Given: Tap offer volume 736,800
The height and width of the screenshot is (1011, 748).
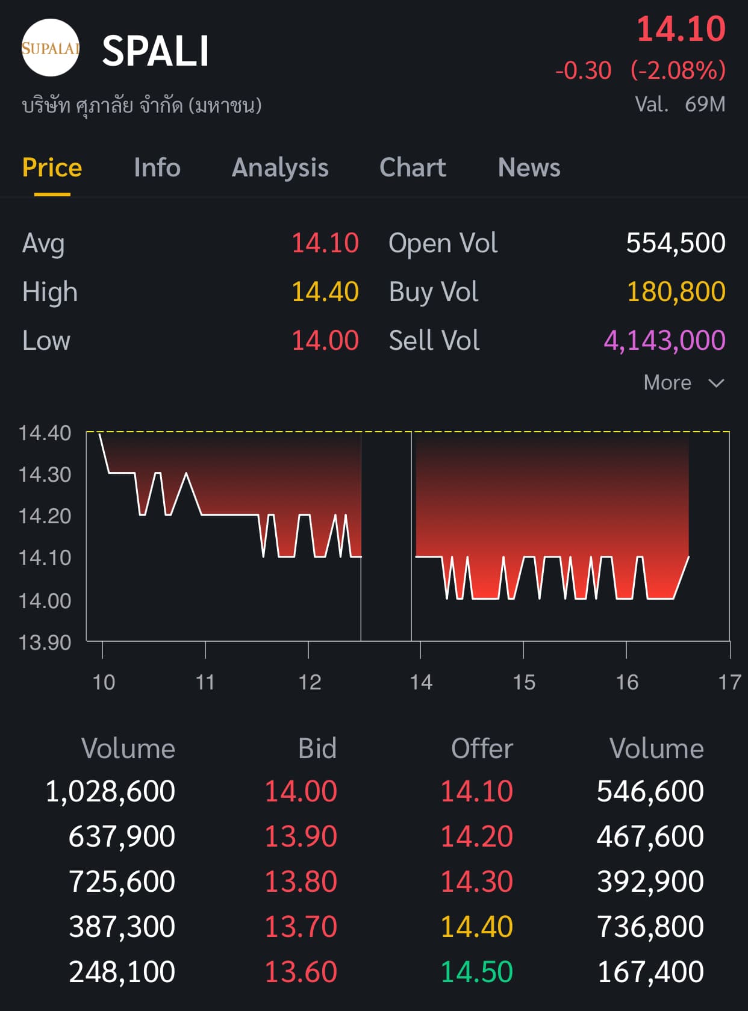Looking at the screenshot, I should (650, 927).
